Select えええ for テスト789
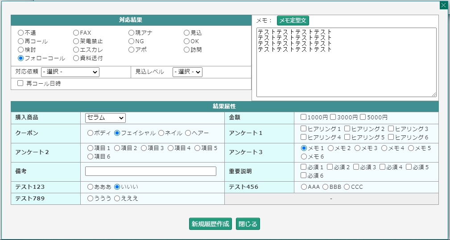The image size is (450, 240). 117,198
